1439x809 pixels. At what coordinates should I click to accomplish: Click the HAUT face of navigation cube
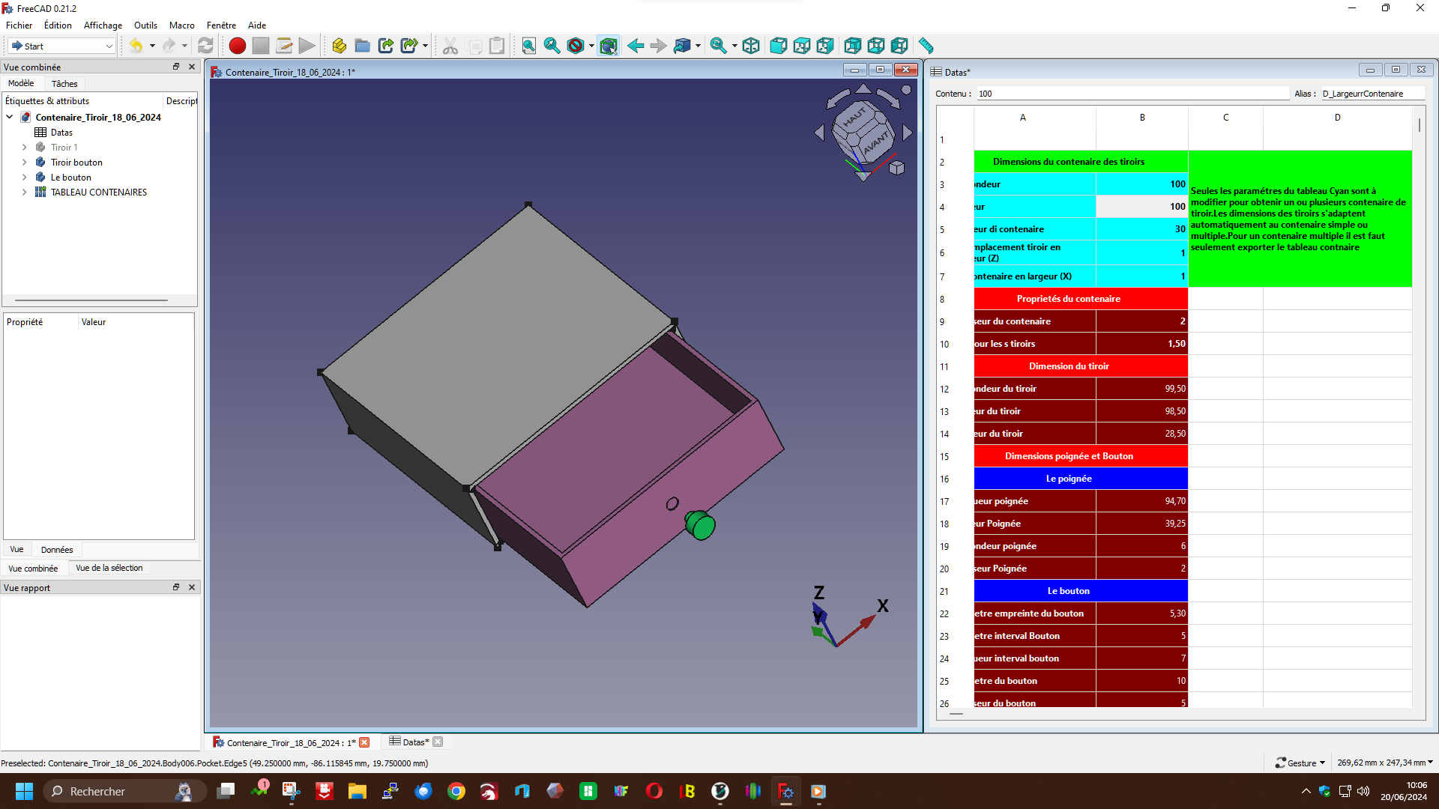coord(854,118)
